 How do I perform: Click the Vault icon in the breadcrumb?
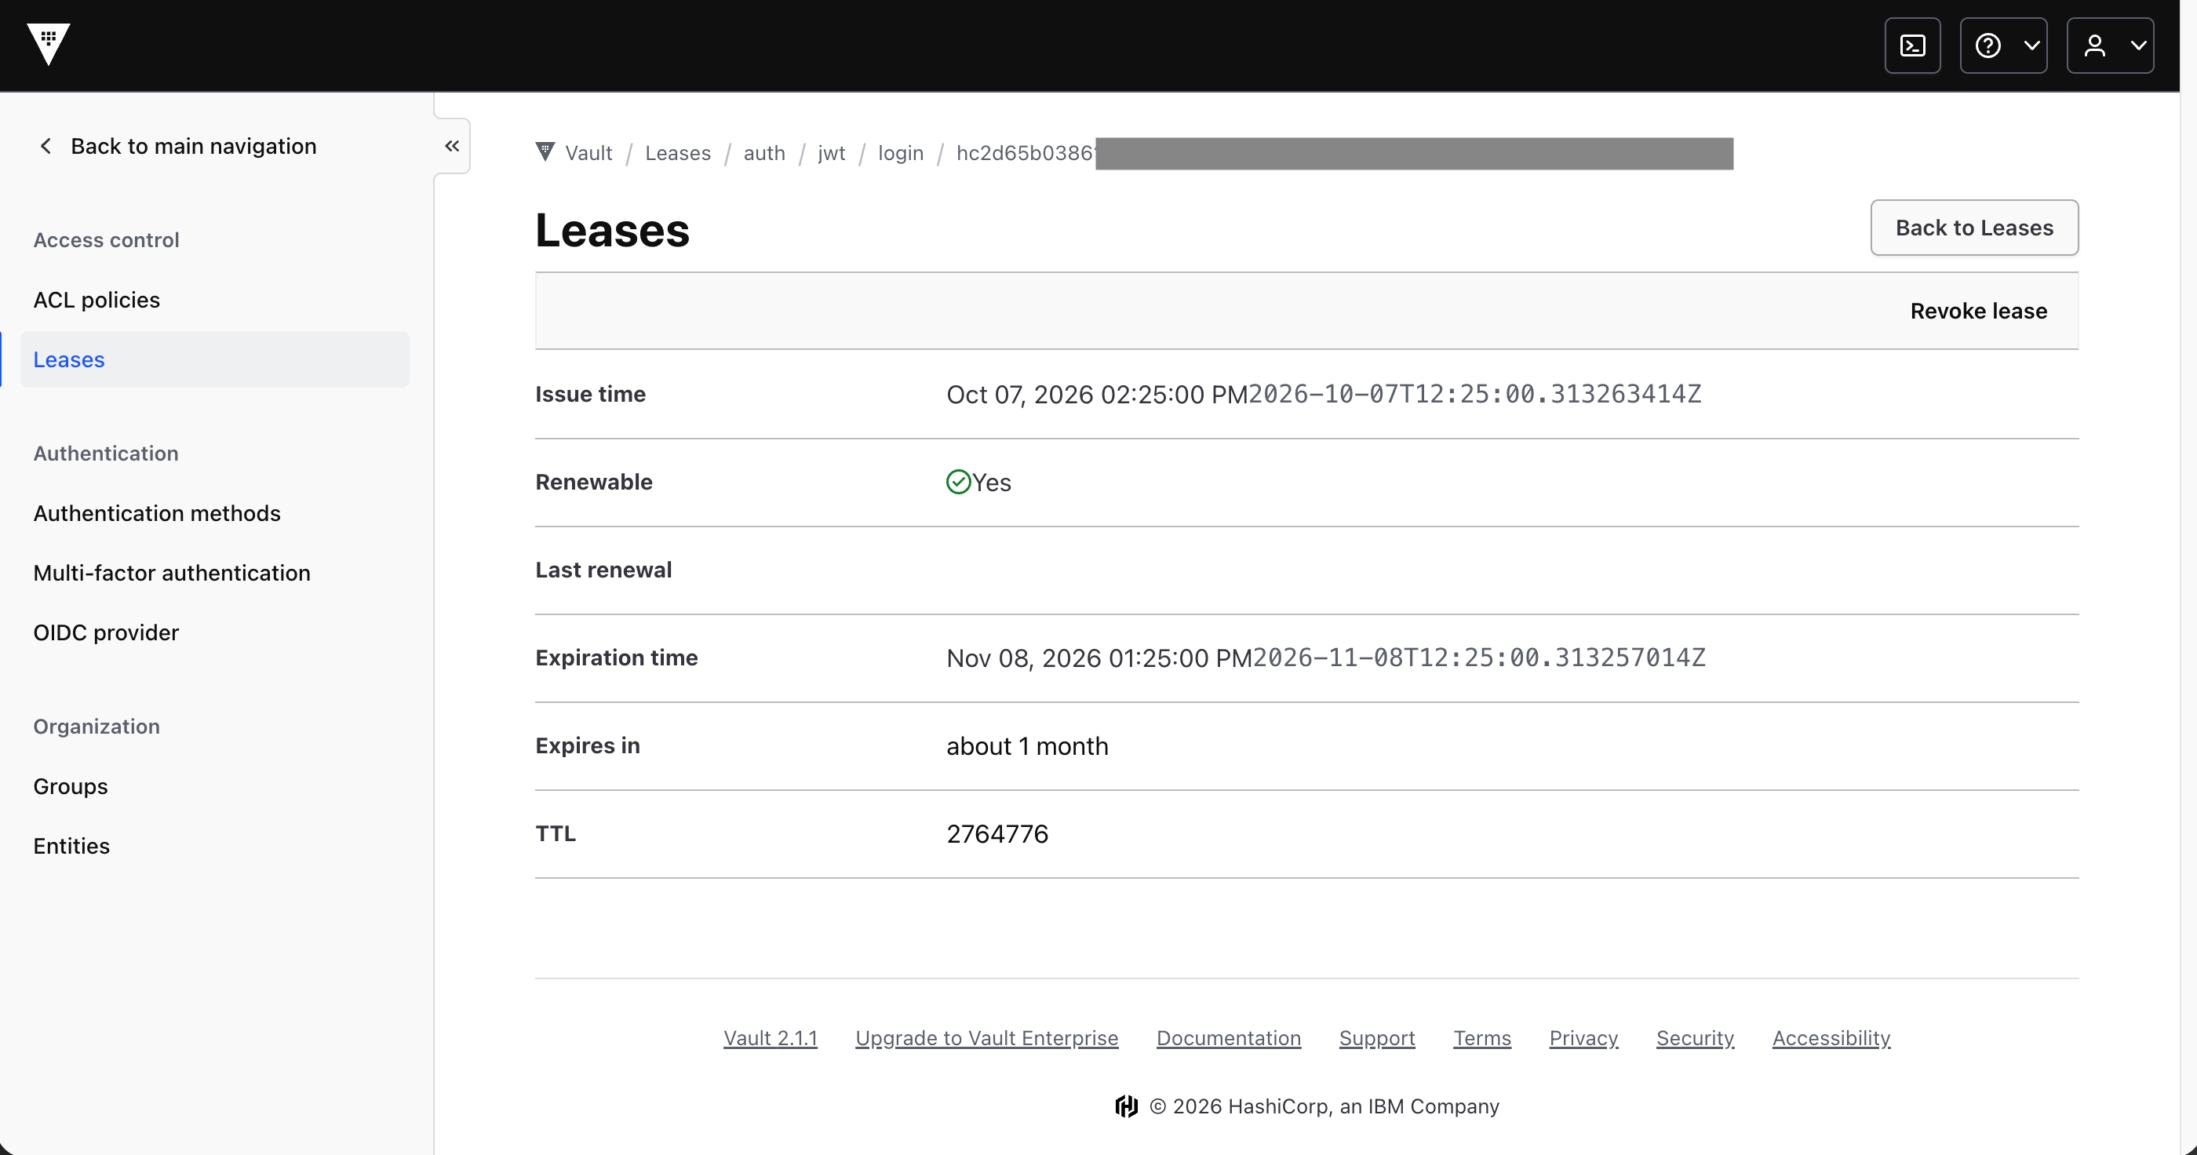point(545,152)
